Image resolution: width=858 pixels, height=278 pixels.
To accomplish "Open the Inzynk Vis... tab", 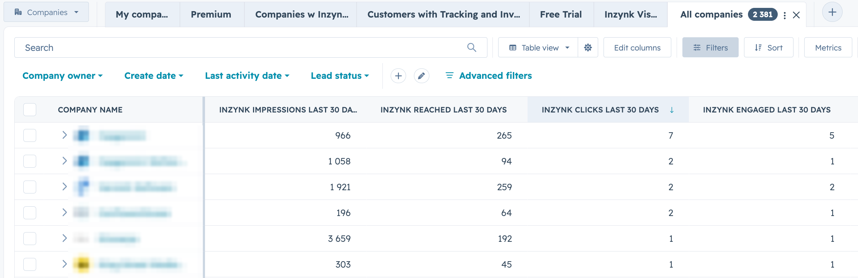I will [x=630, y=15].
